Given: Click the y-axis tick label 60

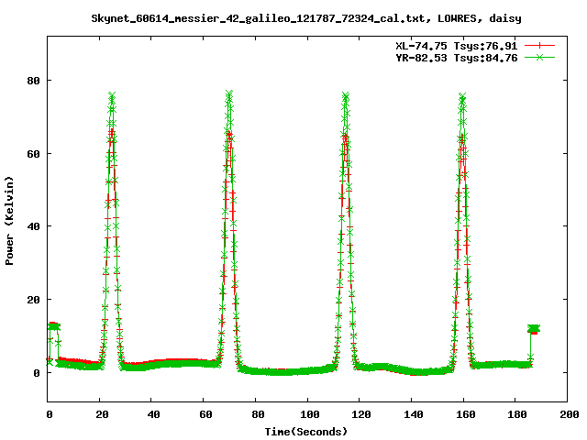Looking at the screenshot, I should coord(33,154).
